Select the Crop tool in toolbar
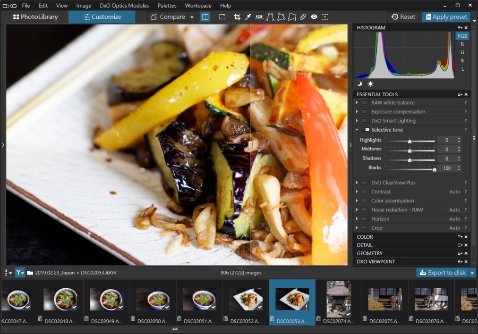Image resolution: width=478 pixels, height=334 pixels. coord(237,17)
